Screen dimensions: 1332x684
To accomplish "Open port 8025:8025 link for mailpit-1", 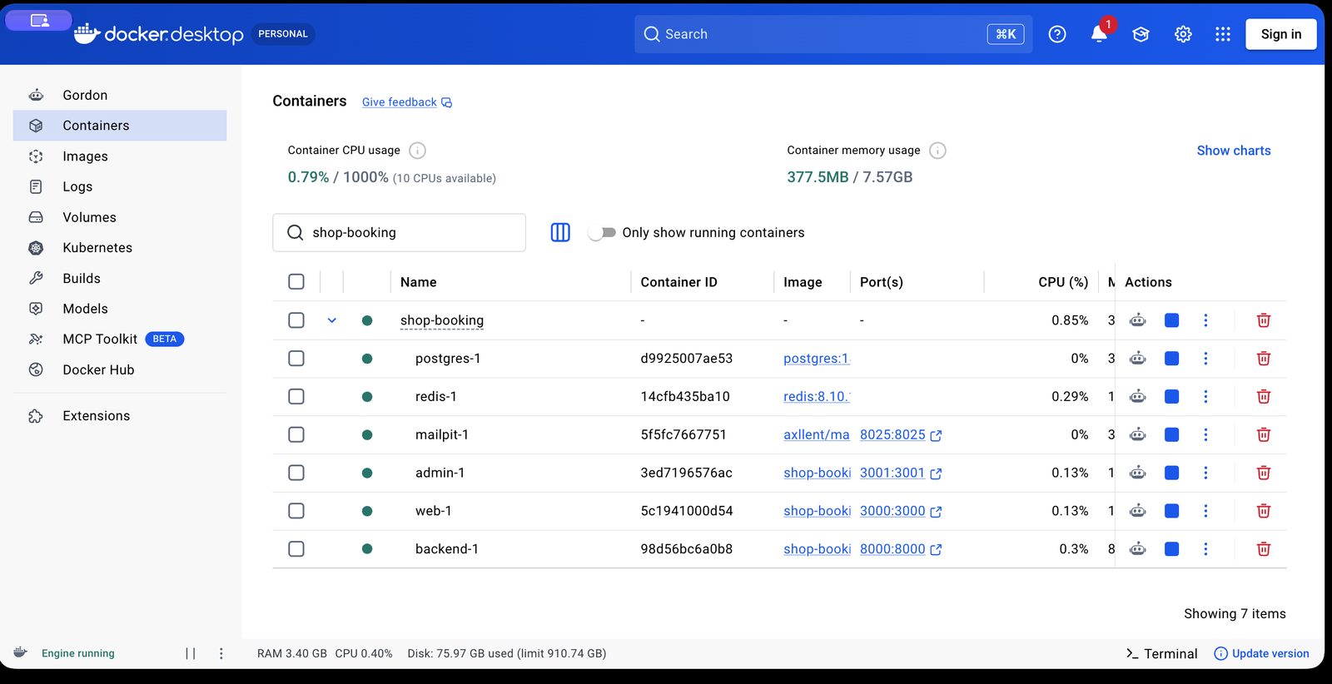I will 901,435.
